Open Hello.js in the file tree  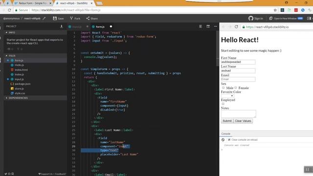(20, 65)
